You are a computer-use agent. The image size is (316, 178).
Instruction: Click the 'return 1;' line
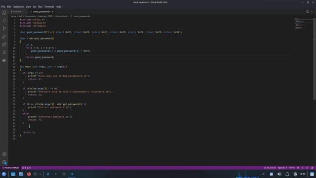click(x=29, y=133)
